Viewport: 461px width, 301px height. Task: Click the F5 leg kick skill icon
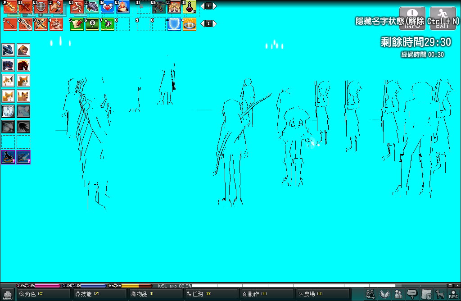click(77, 6)
